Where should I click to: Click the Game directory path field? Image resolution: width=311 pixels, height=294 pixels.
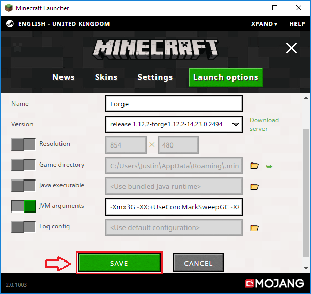click(174, 166)
